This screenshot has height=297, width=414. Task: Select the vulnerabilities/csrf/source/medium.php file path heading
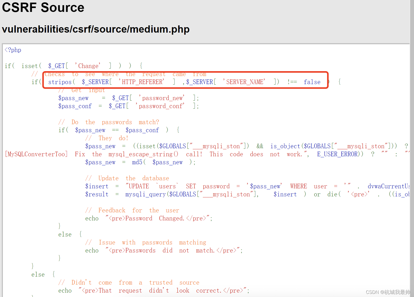click(x=96, y=29)
